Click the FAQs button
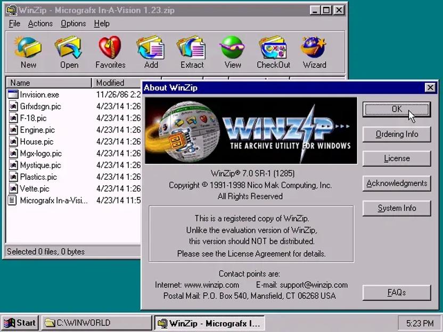443x332 pixels. [397, 293]
